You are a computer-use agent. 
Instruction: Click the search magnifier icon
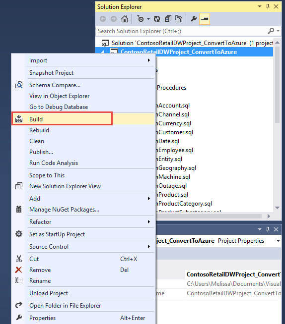click(271, 31)
